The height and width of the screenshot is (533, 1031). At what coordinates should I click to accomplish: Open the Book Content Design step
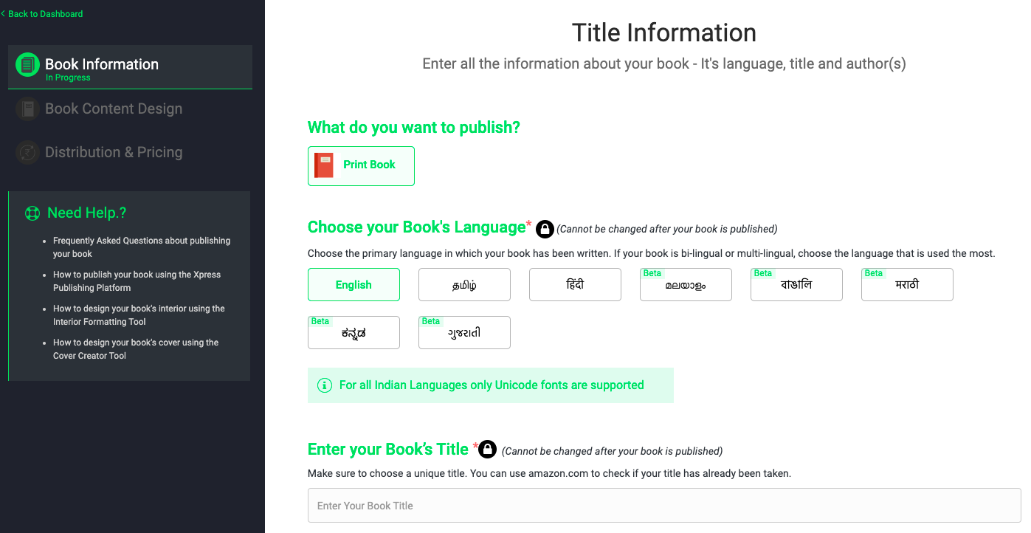[x=114, y=109]
